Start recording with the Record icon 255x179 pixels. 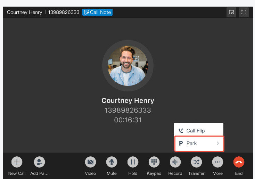tap(175, 162)
